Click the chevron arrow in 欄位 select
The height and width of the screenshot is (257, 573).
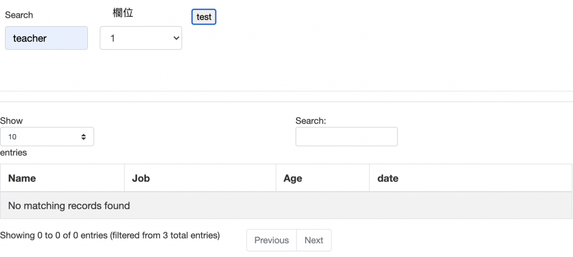click(x=176, y=38)
